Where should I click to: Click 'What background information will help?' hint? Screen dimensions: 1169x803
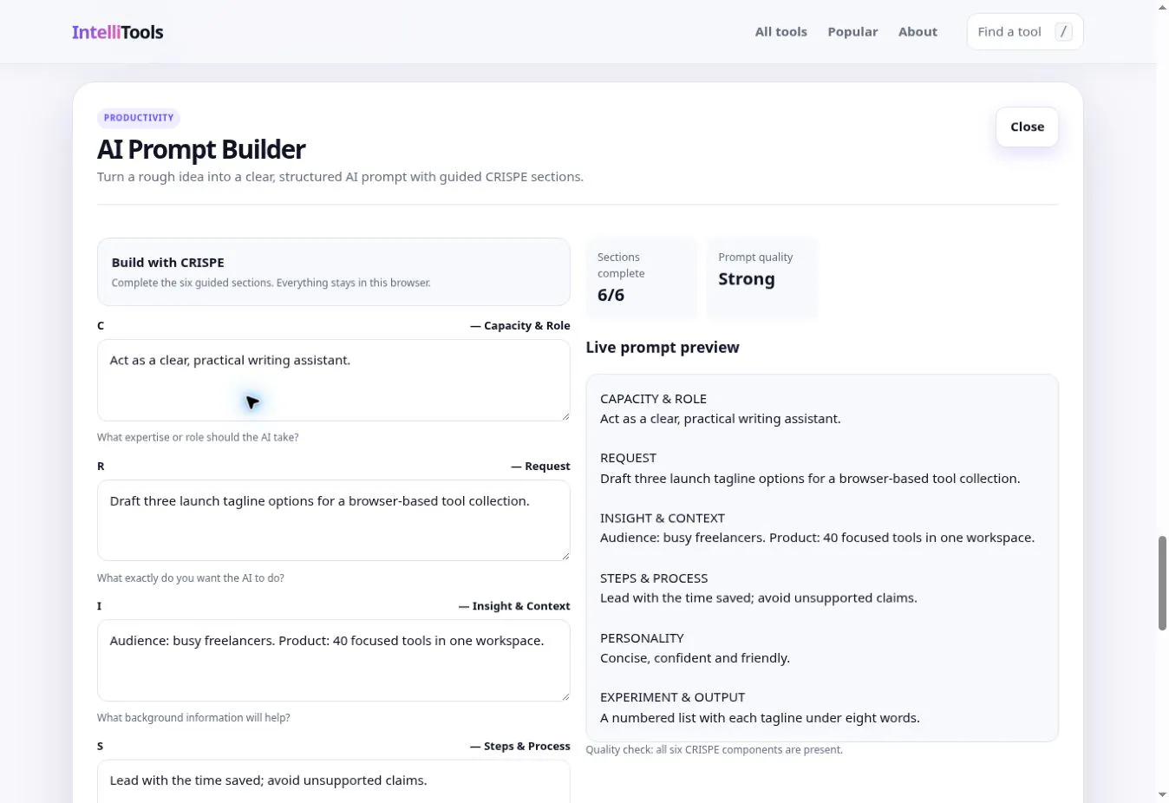pos(193,718)
